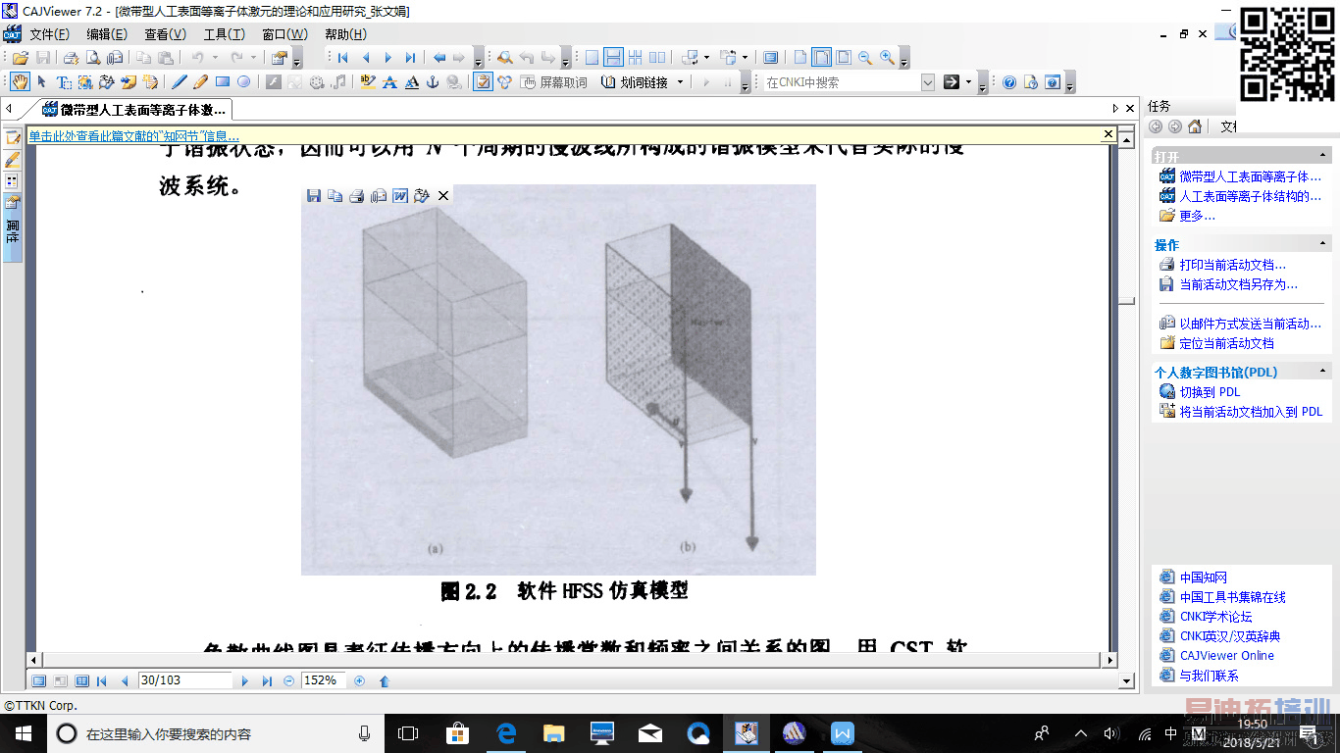The height and width of the screenshot is (753, 1340).
Task: Click the 在CNKI中搜索 search input box
Action: [842, 82]
